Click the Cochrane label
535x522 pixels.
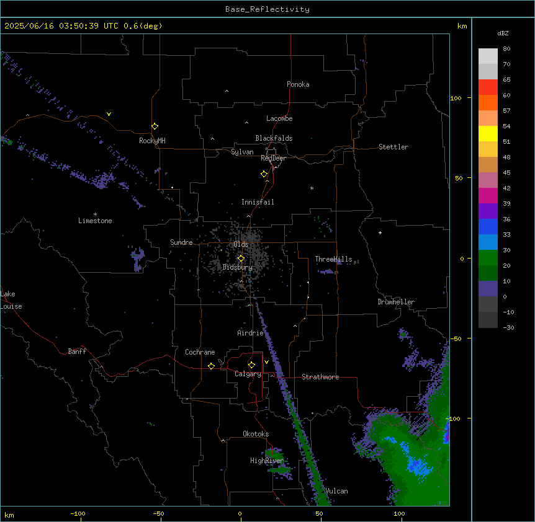pos(200,352)
